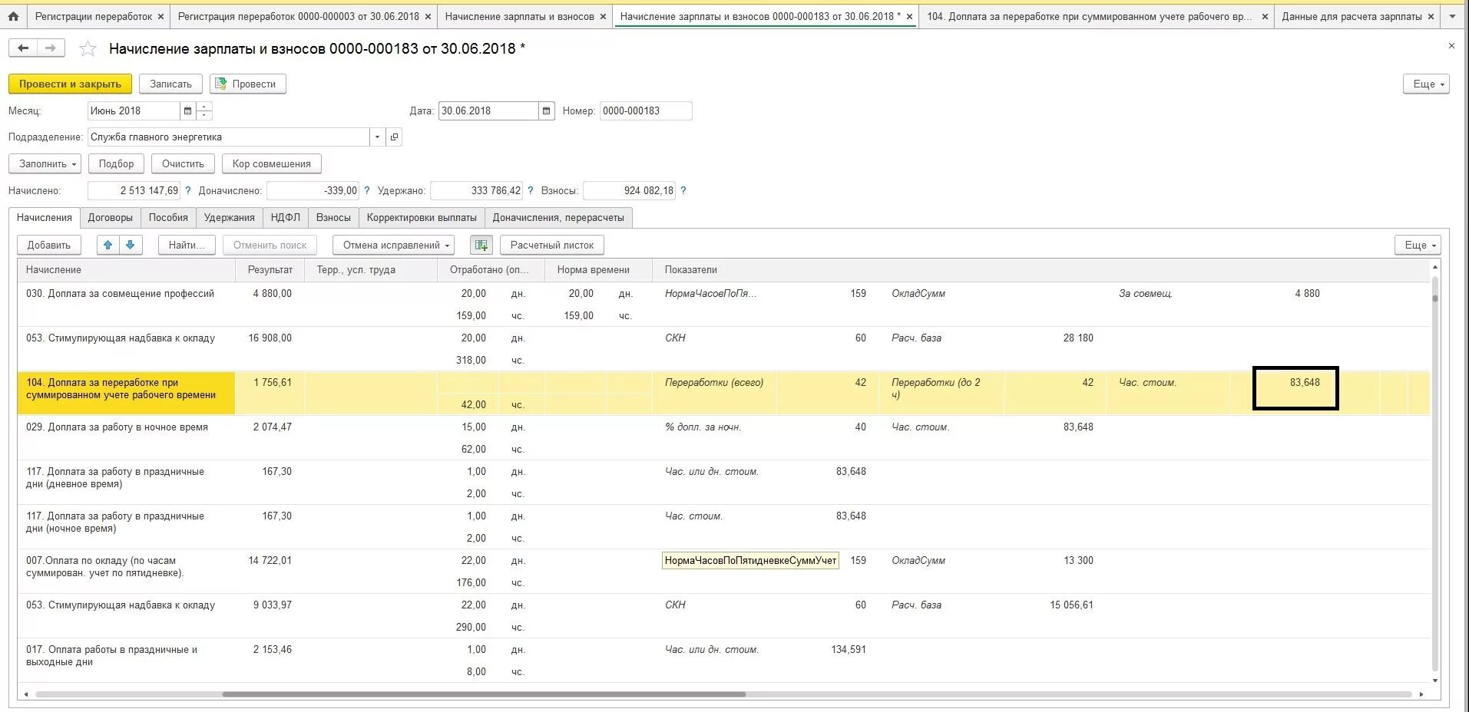Click the Очистить button
Screen dimensions: 1469x712
point(183,163)
